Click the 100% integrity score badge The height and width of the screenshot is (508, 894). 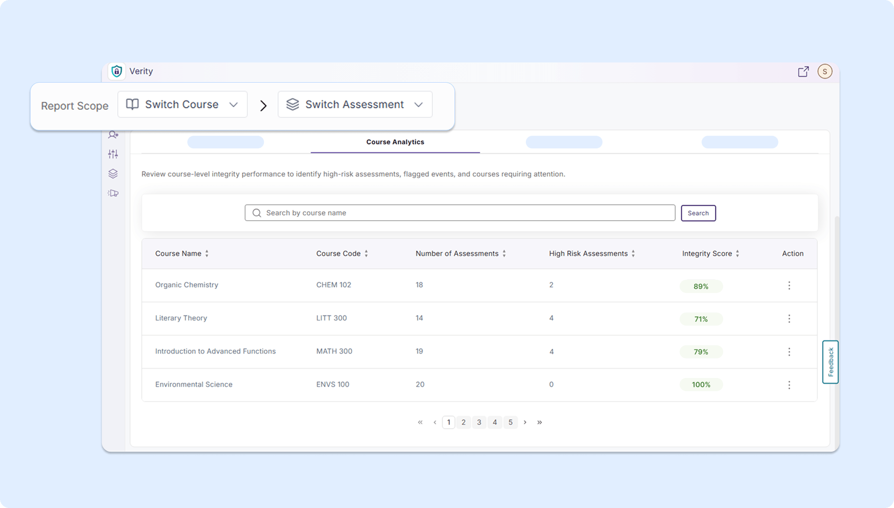coord(701,385)
